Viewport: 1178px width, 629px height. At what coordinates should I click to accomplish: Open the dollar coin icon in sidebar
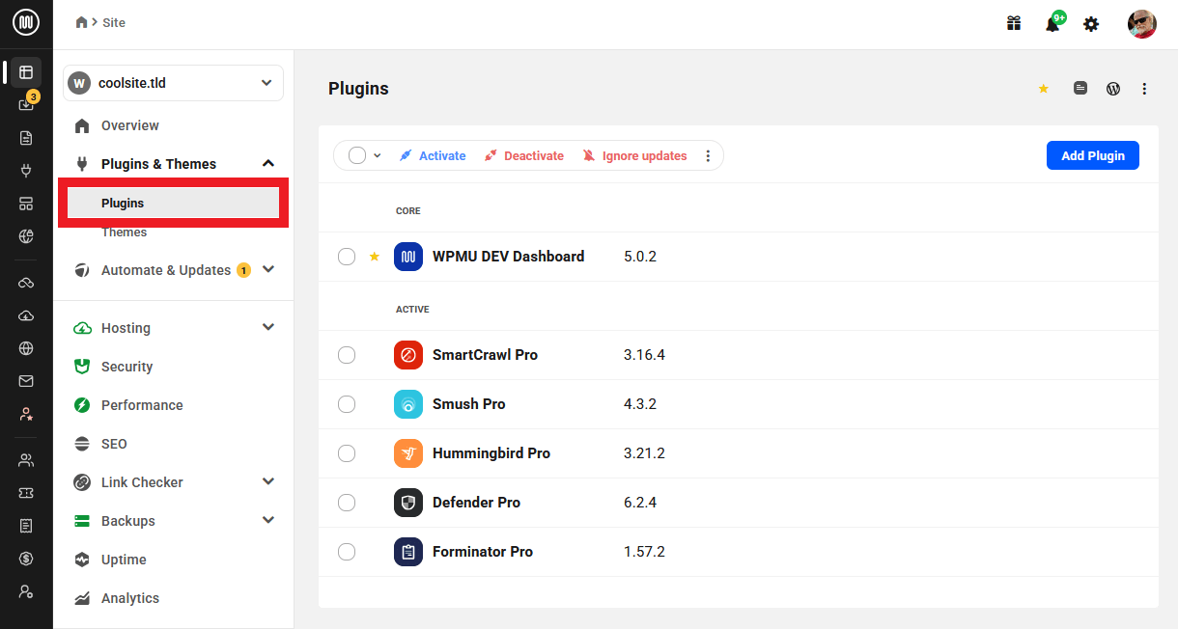pos(26,559)
